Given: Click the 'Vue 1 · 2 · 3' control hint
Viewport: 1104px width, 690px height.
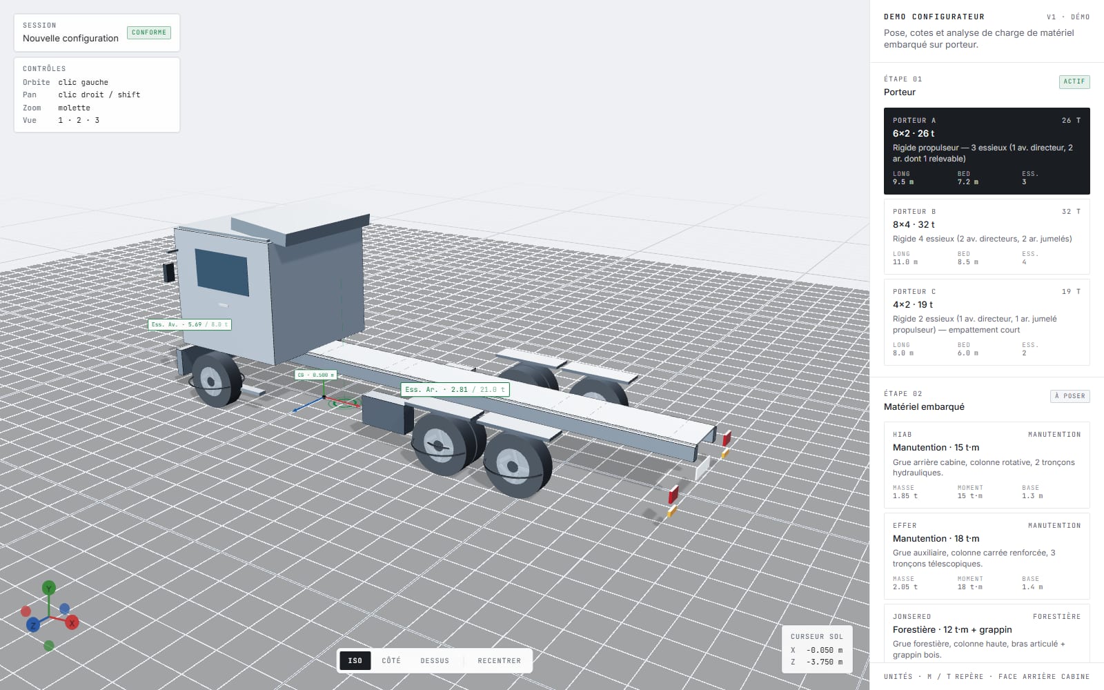Looking at the screenshot, I should [x=61, y=120].
